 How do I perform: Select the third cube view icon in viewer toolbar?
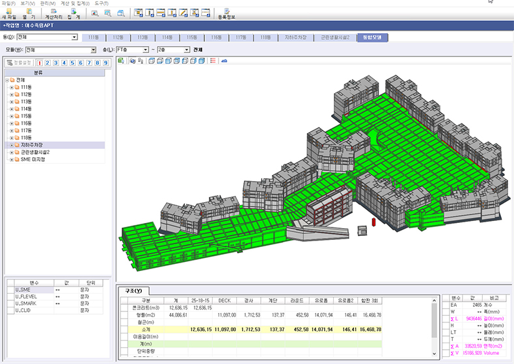(168, 61)
